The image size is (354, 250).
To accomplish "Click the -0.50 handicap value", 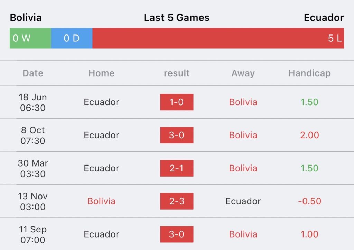I will pos(309,201).
